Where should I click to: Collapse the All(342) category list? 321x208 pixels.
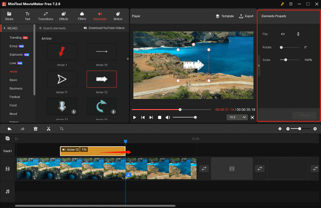coord(4,28)
